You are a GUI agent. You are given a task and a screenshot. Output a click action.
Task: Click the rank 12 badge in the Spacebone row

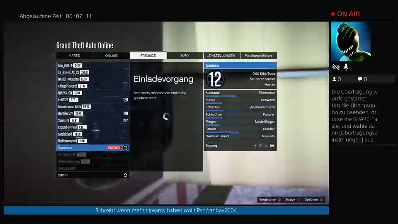[126, 148]
